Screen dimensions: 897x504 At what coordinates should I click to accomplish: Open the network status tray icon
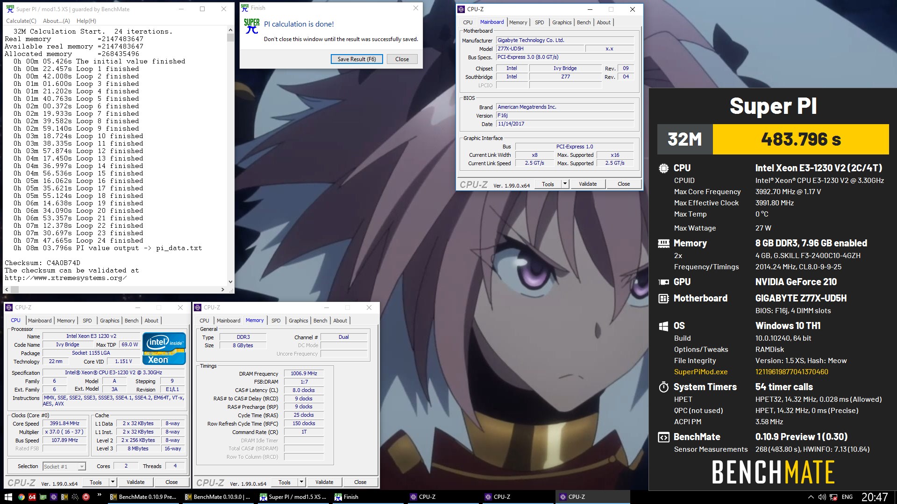pyautogui.click(x=833, y=497)
